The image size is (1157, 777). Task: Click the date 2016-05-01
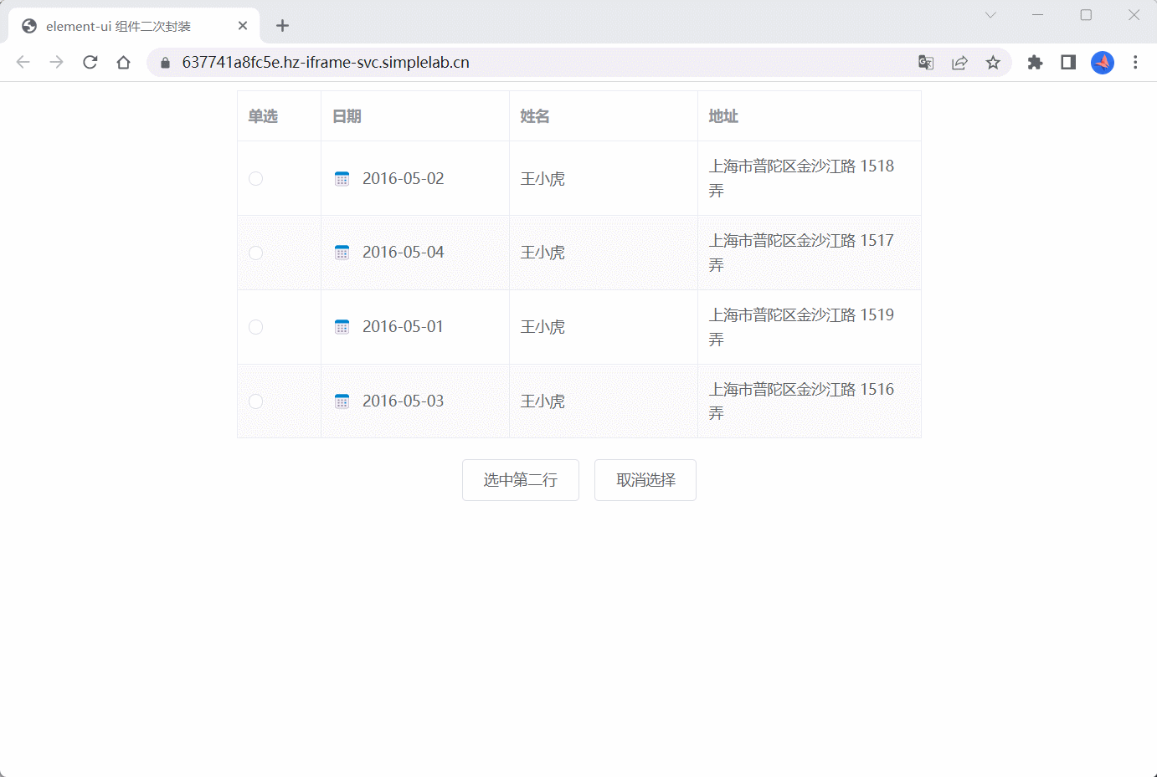[404, 327]
